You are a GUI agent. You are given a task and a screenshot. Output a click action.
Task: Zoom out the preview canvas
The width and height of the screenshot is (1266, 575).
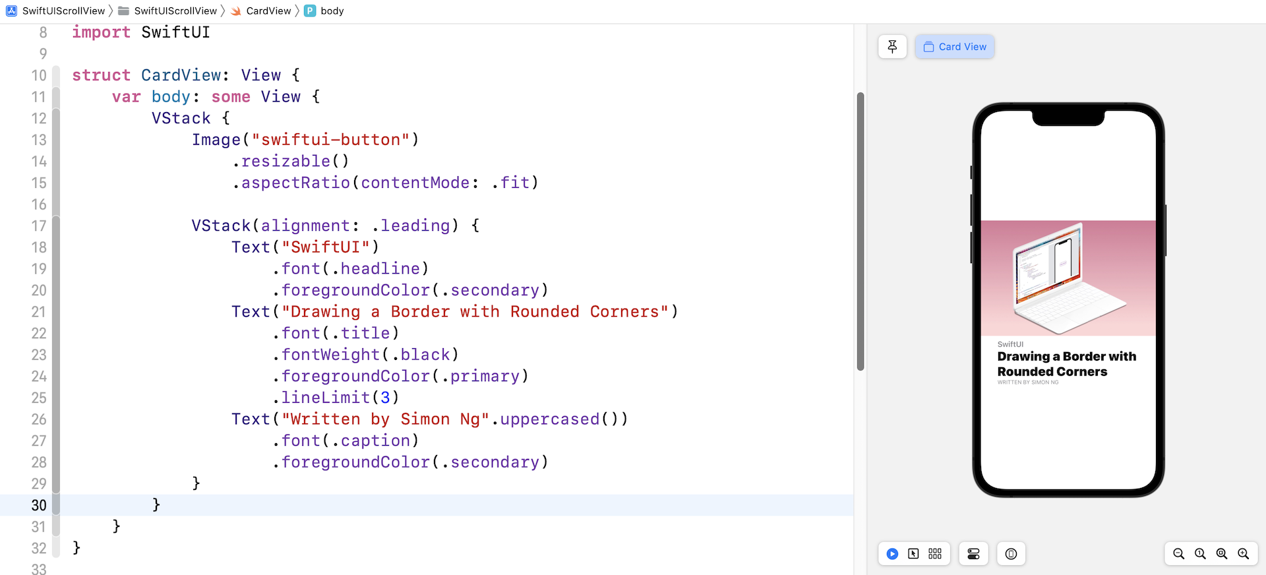point(1178,554)
